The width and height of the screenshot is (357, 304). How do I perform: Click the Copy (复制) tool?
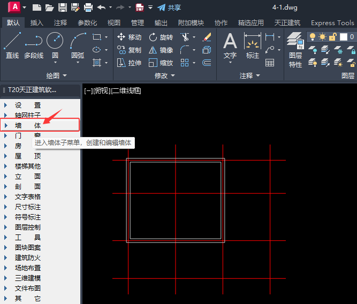(x=129, y=50)
